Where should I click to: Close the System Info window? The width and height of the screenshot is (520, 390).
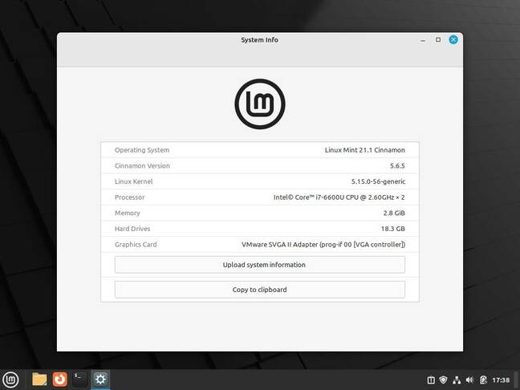(x=453, y=40)
